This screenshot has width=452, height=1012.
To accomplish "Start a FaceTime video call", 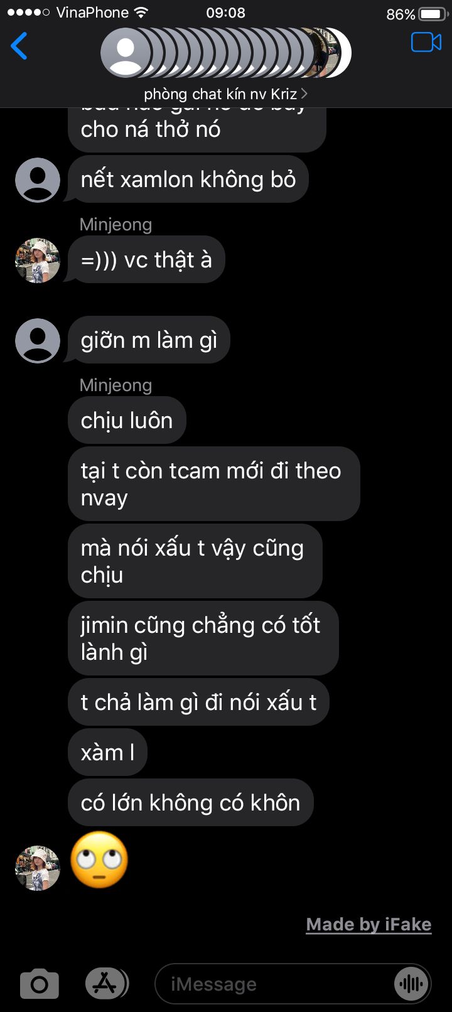I will pos(426,43).
